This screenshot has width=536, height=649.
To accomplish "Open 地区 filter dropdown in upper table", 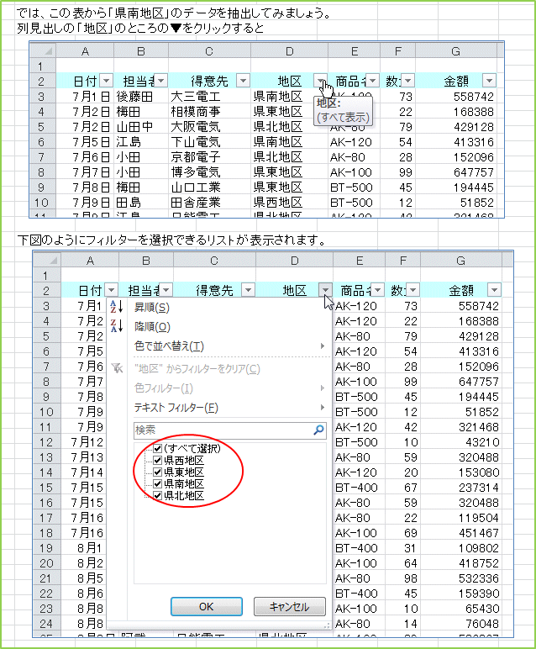I will click(321, 81).
